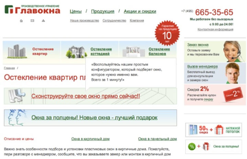Click the gift box beside натяжной потолок

[219, 130]
